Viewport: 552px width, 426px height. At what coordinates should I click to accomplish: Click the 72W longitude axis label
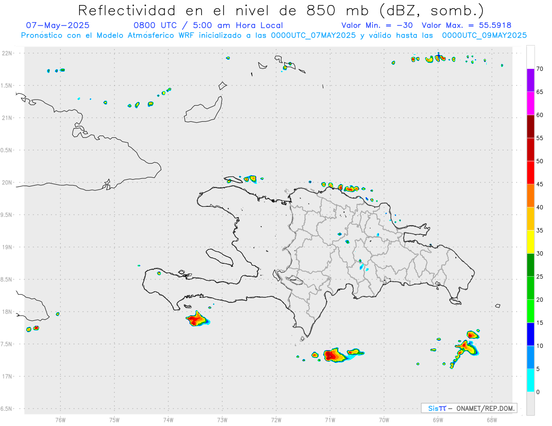tap(276, 420)
